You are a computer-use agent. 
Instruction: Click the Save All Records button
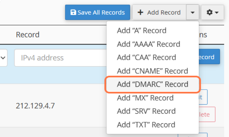click(97, 12)
